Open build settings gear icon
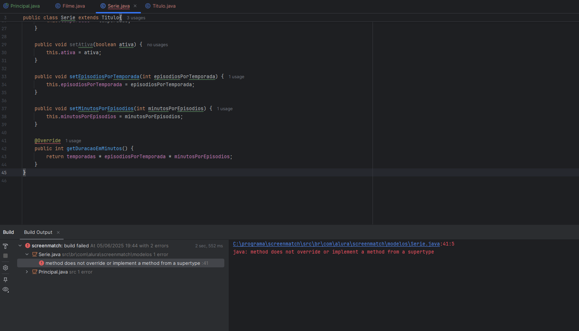The height and width of the screenshot is (331, 579). tap(5, 268)
